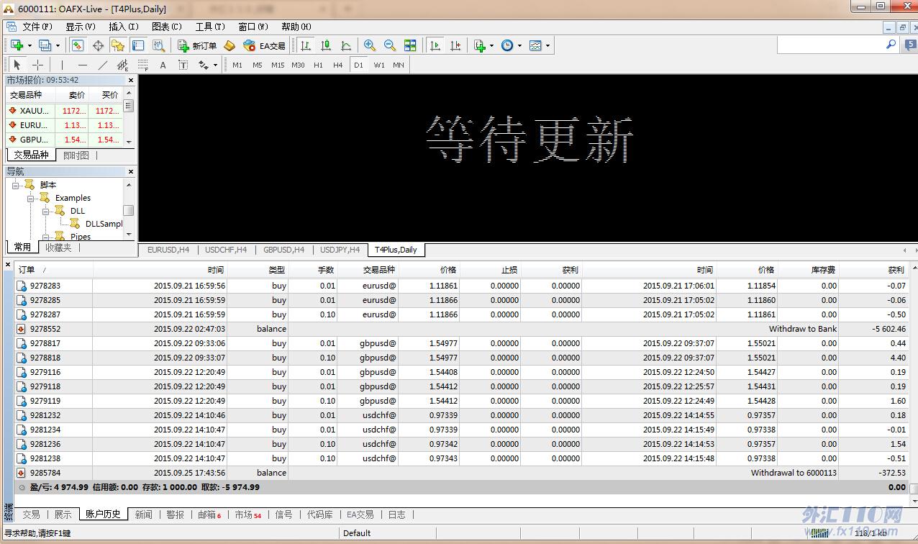Viewport: 918px width, 544px height.
Task: Select the trendline drawing tool
Action: (102, 65)
